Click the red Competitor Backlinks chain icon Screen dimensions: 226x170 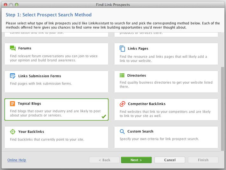122,104
